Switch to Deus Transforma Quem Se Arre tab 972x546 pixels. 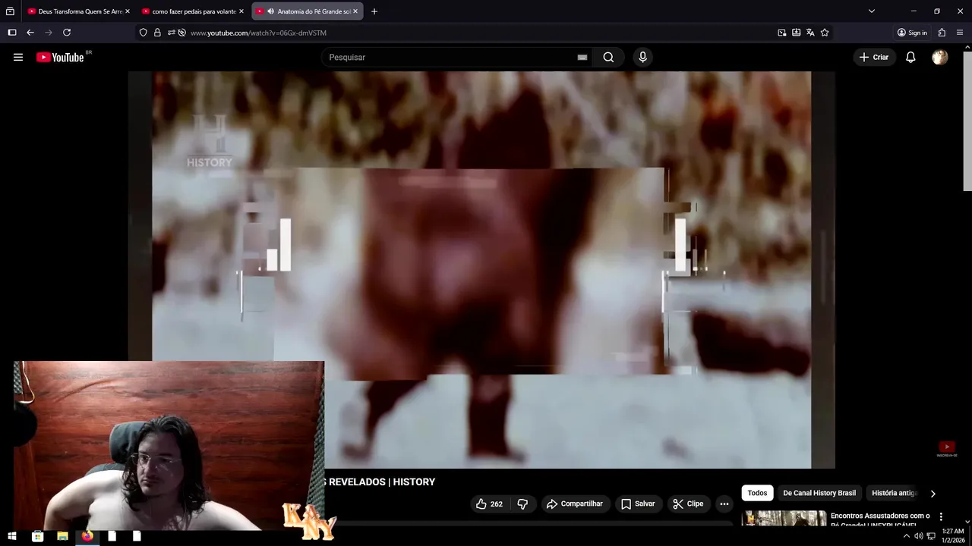[79, 11]
